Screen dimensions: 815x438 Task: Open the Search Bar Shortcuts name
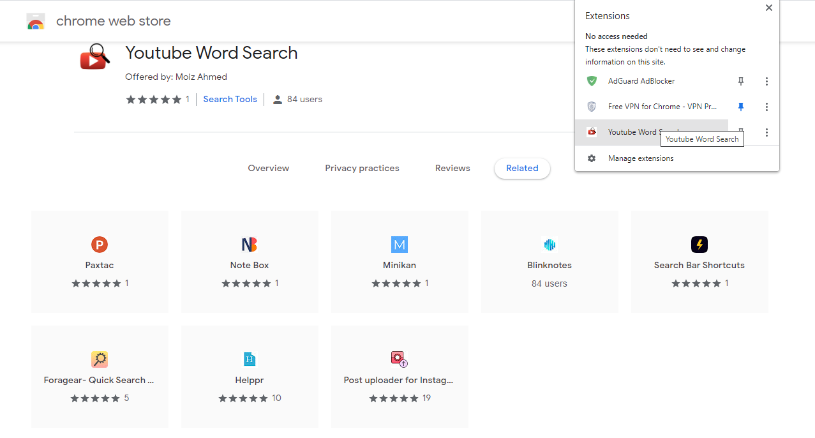coord(699,265)
